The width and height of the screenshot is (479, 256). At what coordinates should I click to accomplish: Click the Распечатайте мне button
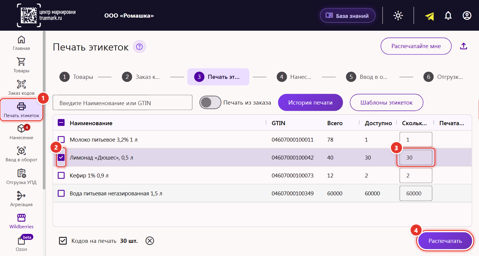click(416, 46)
